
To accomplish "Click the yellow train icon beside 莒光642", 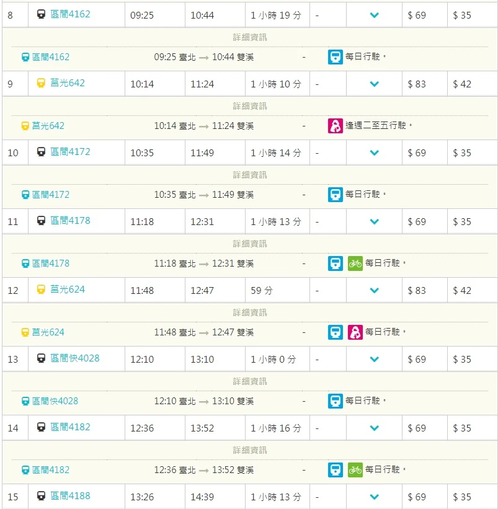I will (x=41, y=83).
